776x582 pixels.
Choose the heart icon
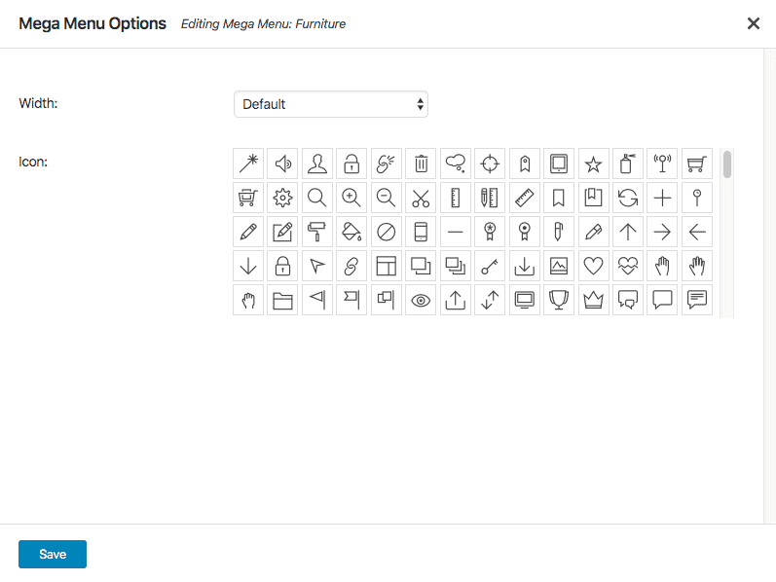tap(593, 265)
